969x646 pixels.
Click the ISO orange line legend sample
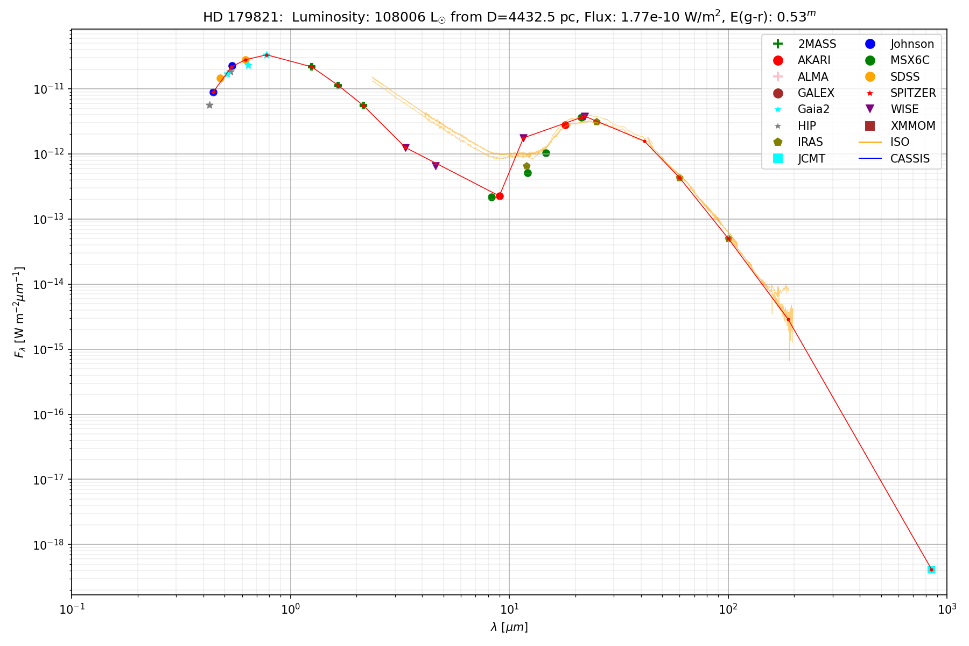pos(870,142)
